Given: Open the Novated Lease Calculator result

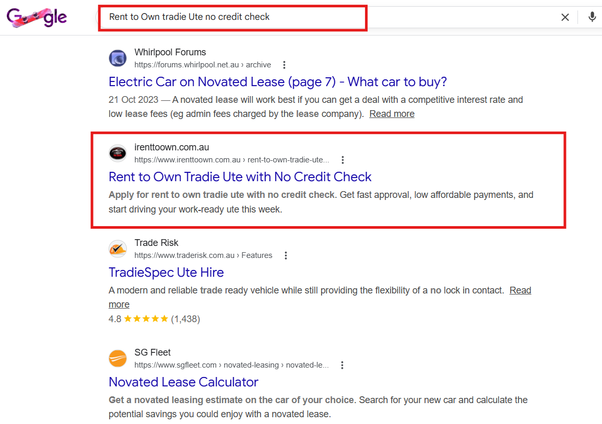Looking at the screenshot, I should [183, 382].
